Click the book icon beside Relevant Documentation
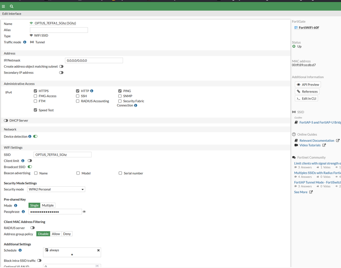This screenshot has width=341, height=268. point(296,140)
